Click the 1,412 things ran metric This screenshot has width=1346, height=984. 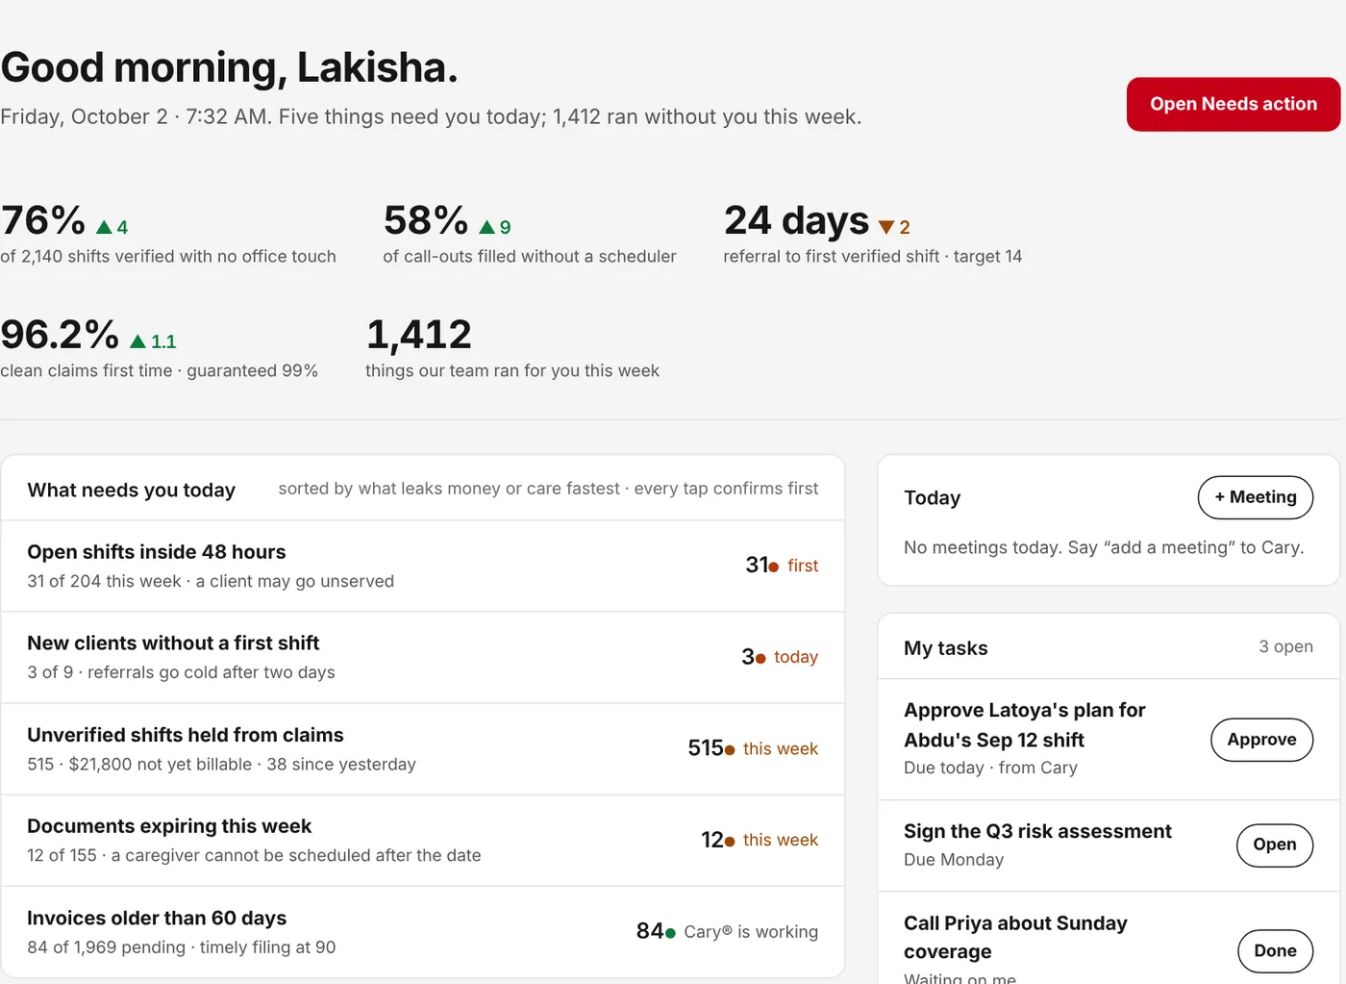click(512, 348)
